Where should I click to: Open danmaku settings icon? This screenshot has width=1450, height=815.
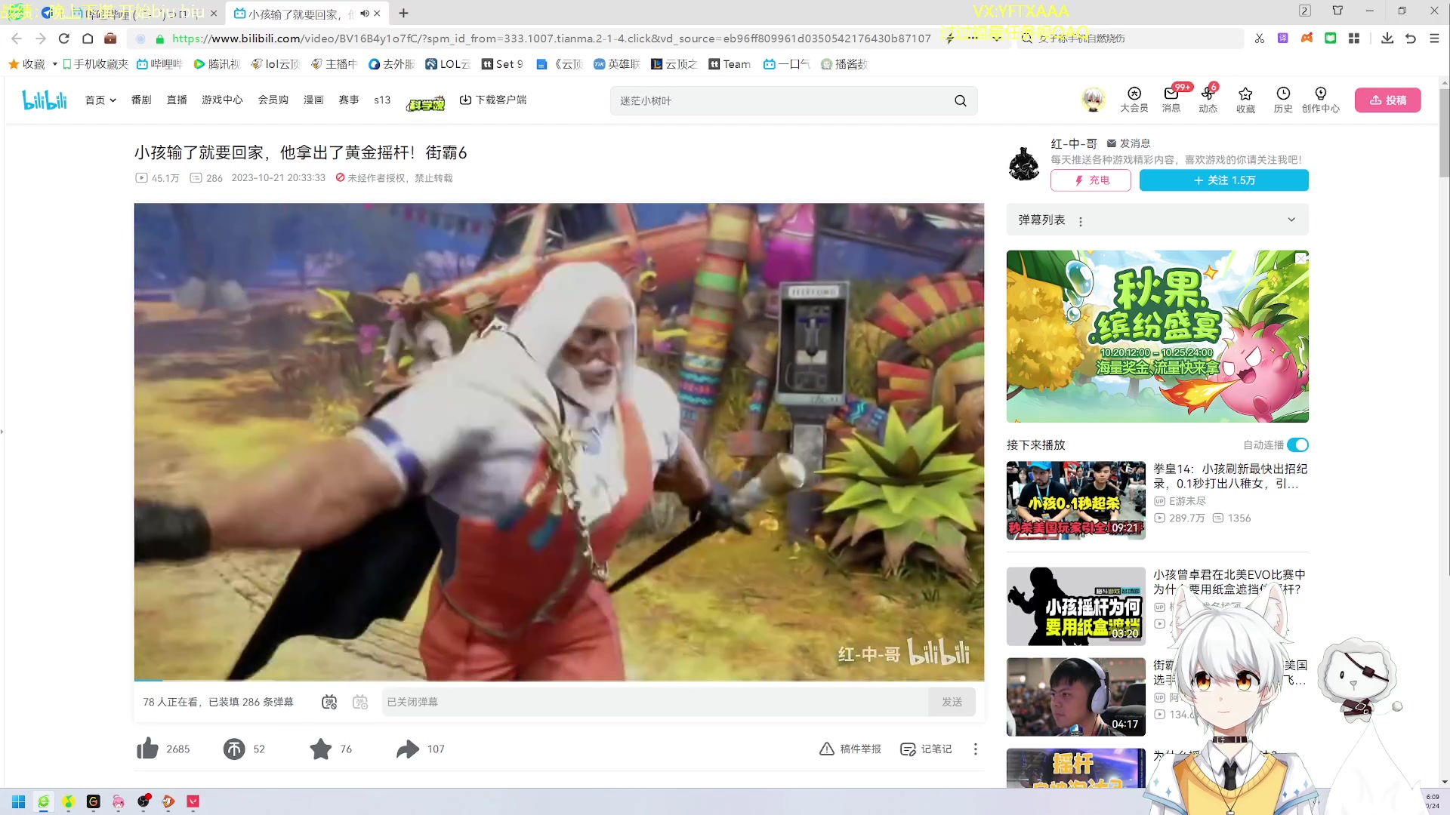[x=360, y=702]
